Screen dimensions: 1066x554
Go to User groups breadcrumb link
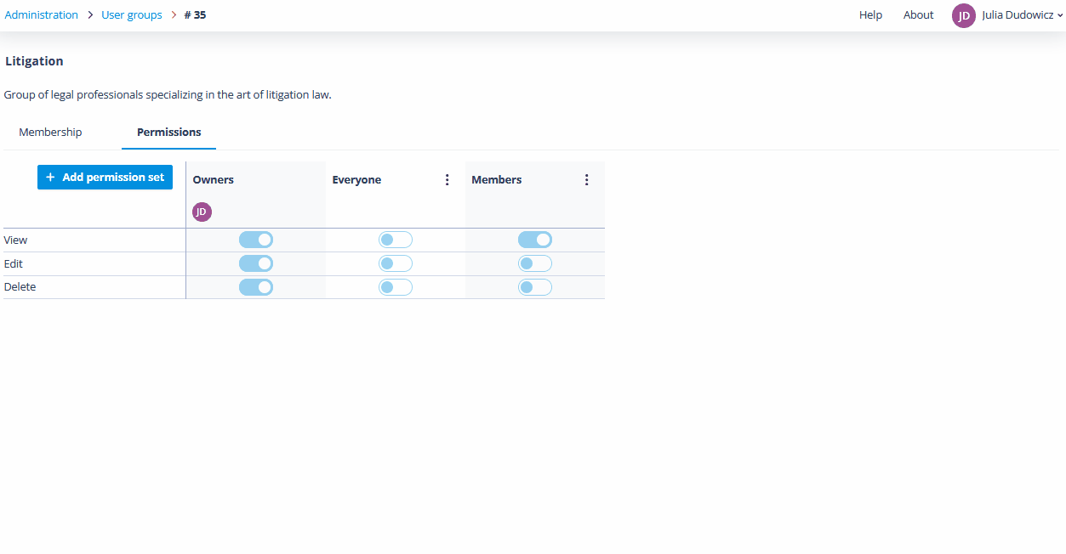(x=132, y=15)
